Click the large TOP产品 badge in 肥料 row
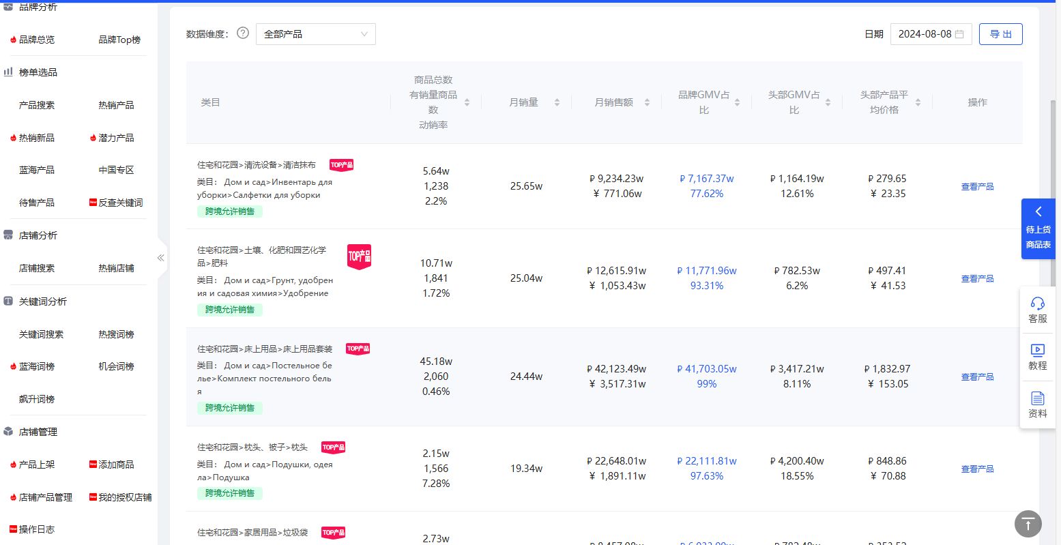 tap(359, 256)
